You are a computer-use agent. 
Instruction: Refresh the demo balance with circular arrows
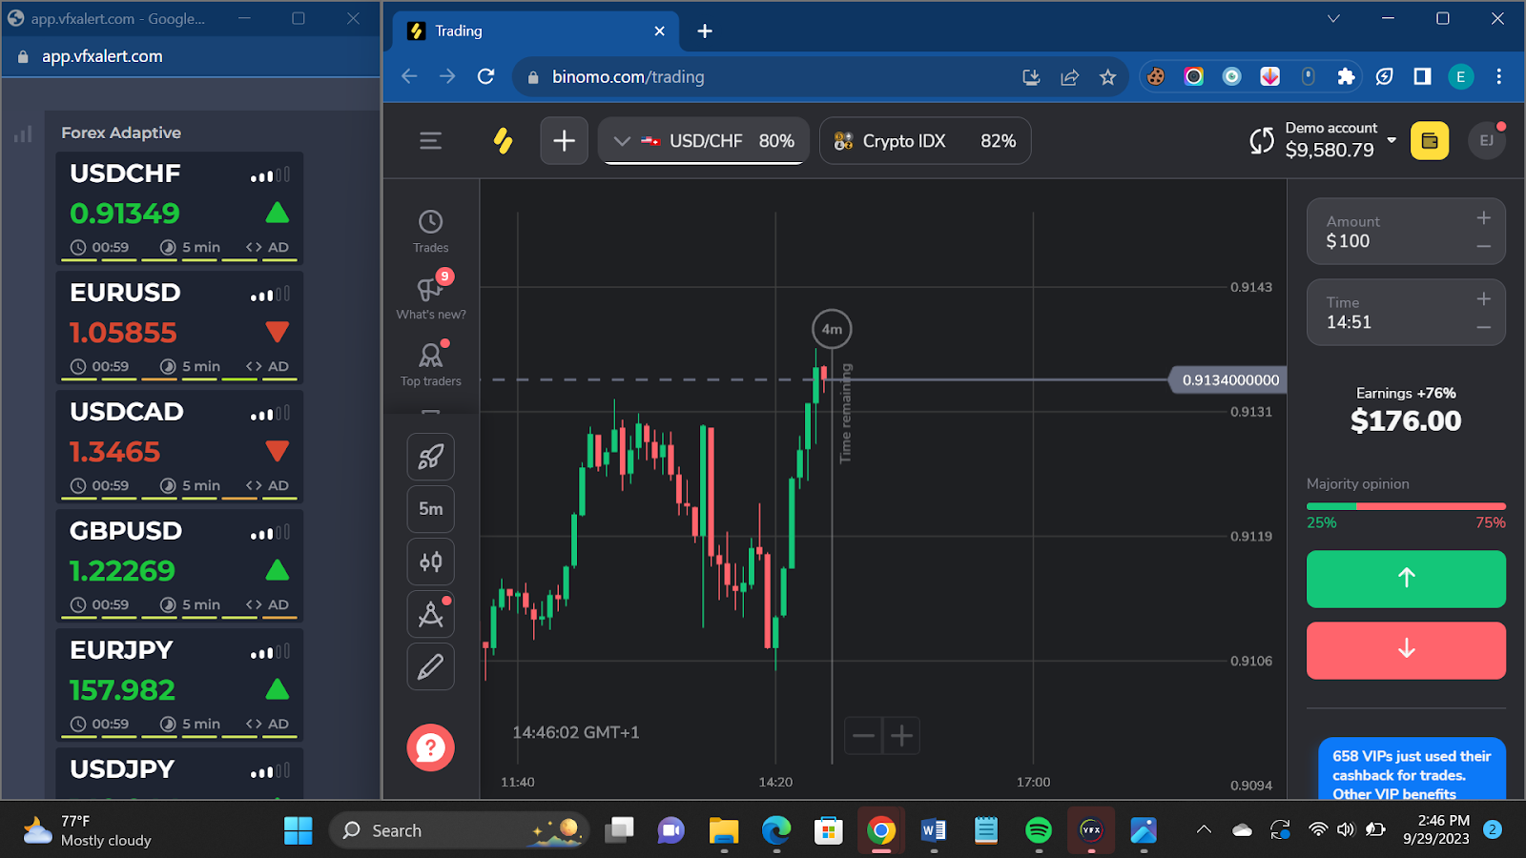click(1262, 141)
